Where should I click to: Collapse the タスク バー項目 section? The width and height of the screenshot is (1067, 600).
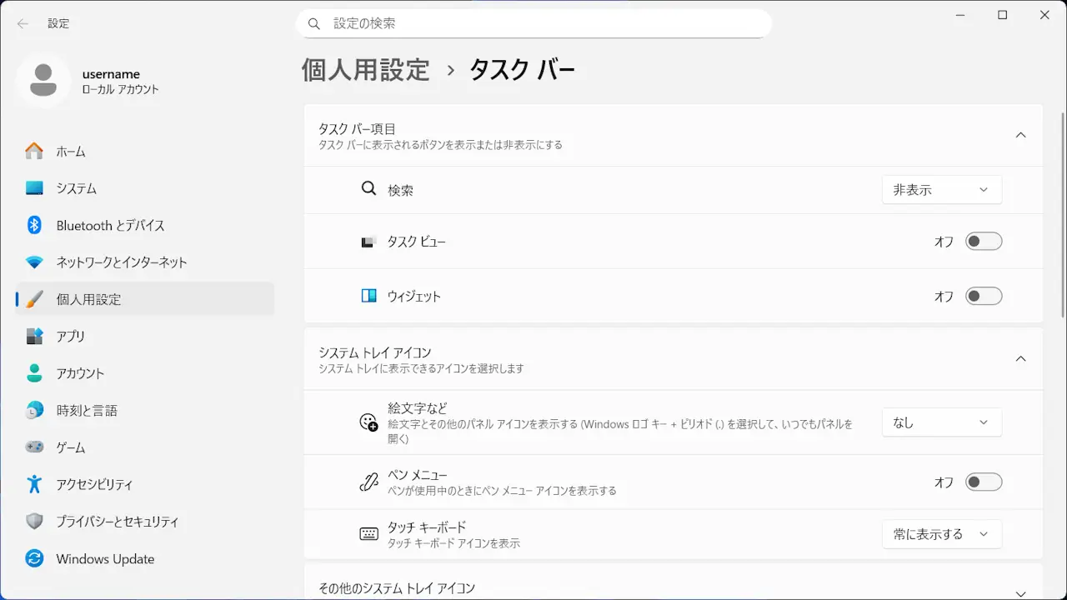(x=1020, y=135)
